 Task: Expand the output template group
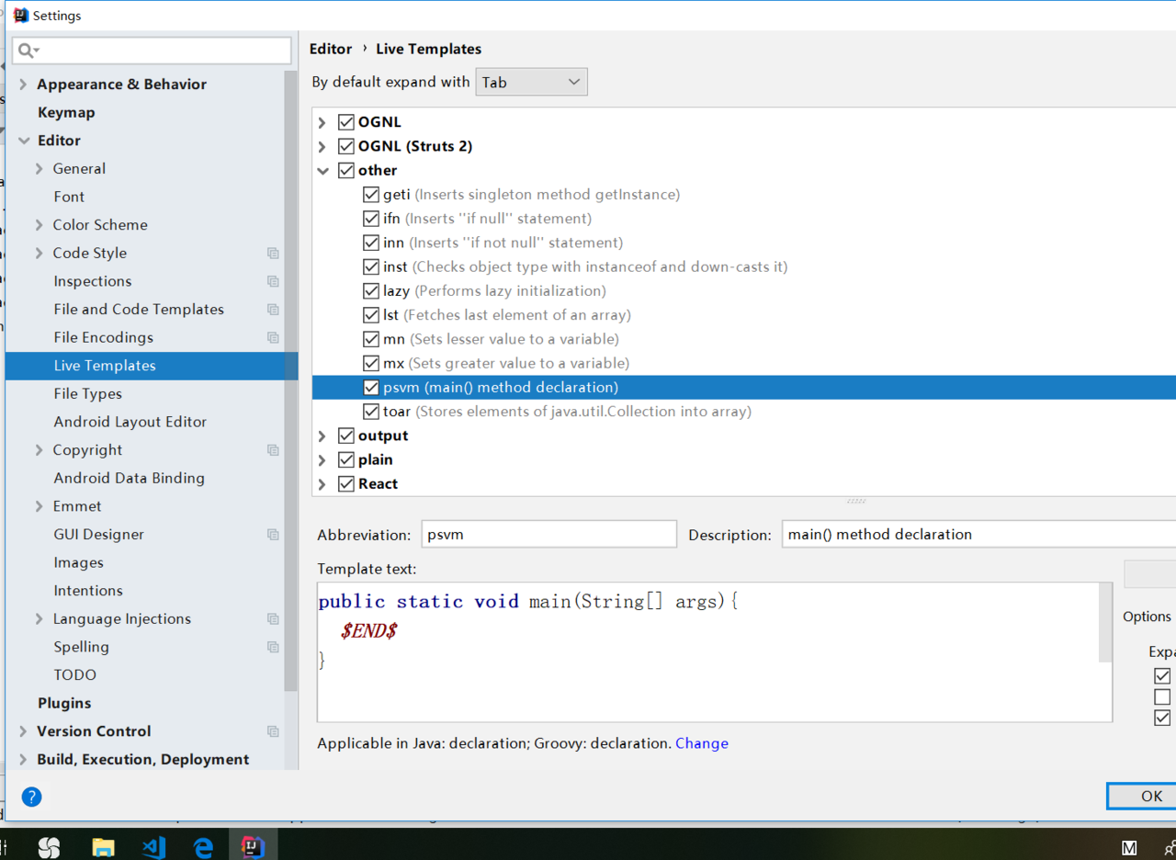coord(322,436)
